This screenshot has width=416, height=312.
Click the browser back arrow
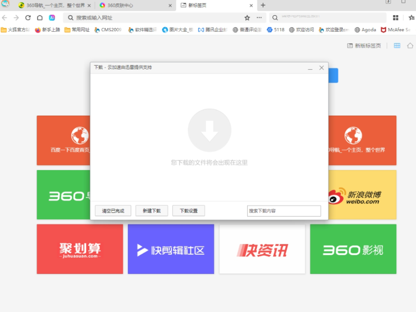click(4, 18)
